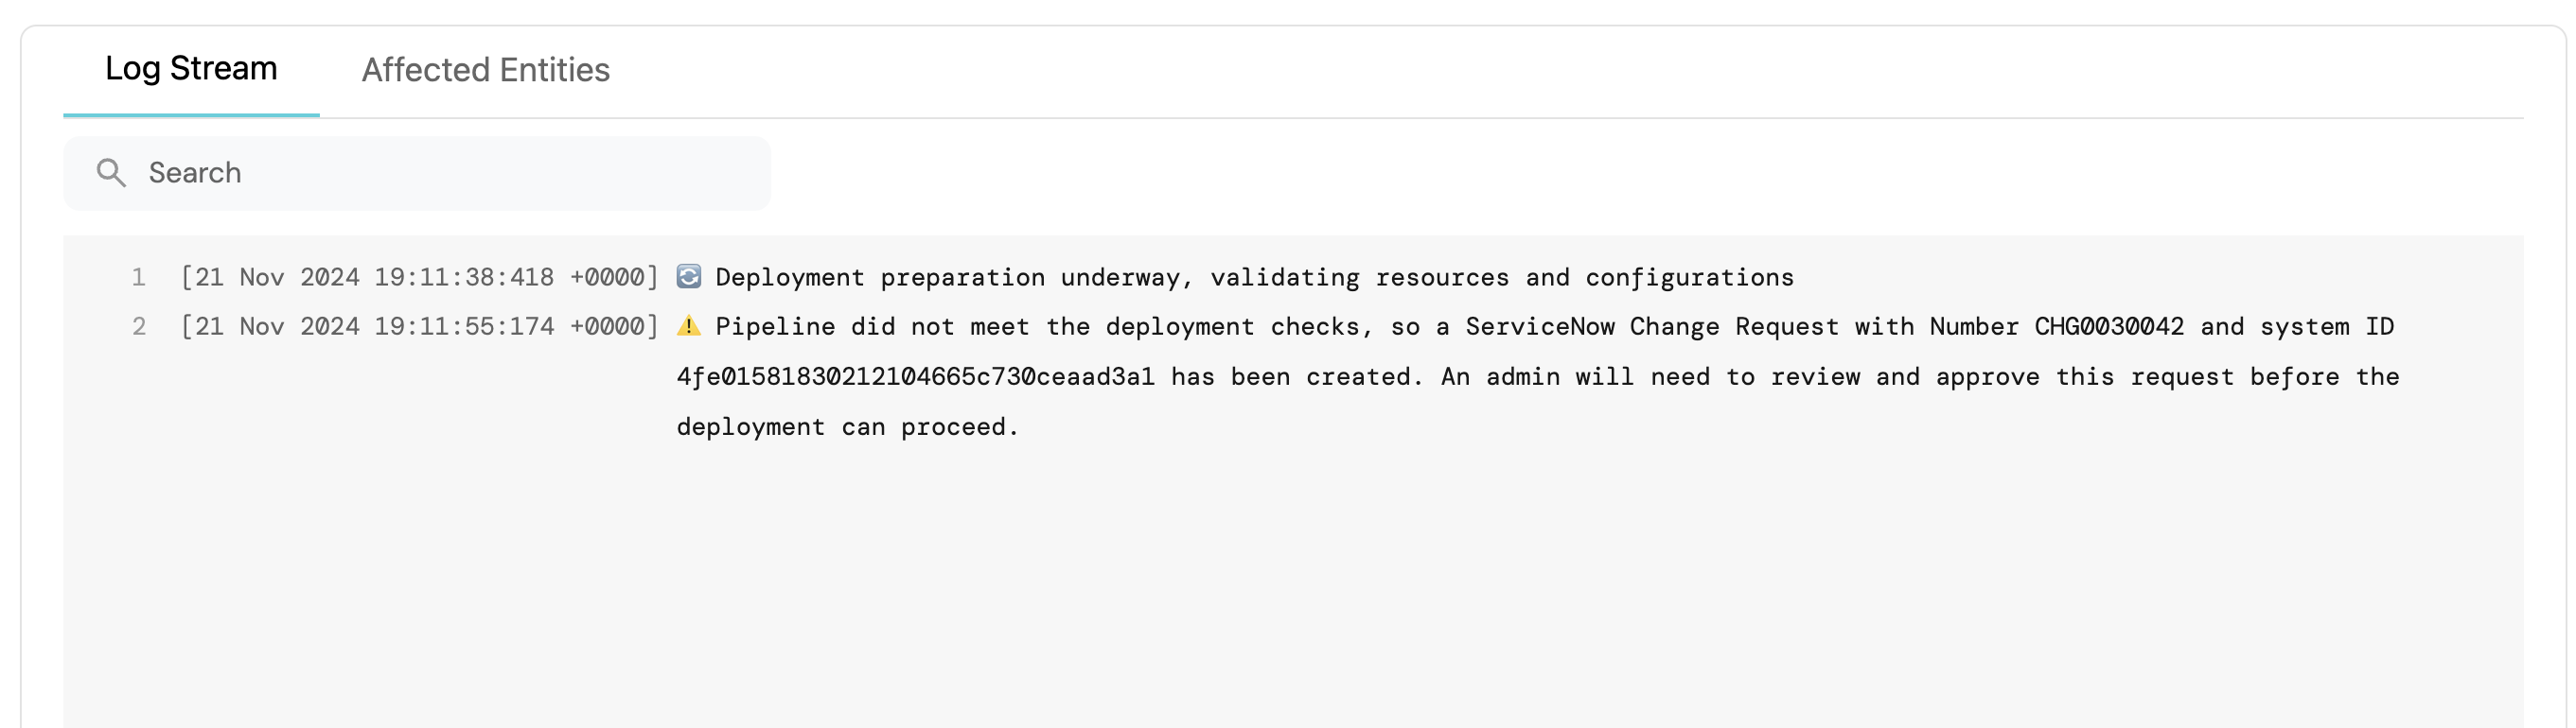Click the system ID starting with 4fe0158
This screenshot has width=2576, height=728.
pyautogui.click(x=915, y=376)
